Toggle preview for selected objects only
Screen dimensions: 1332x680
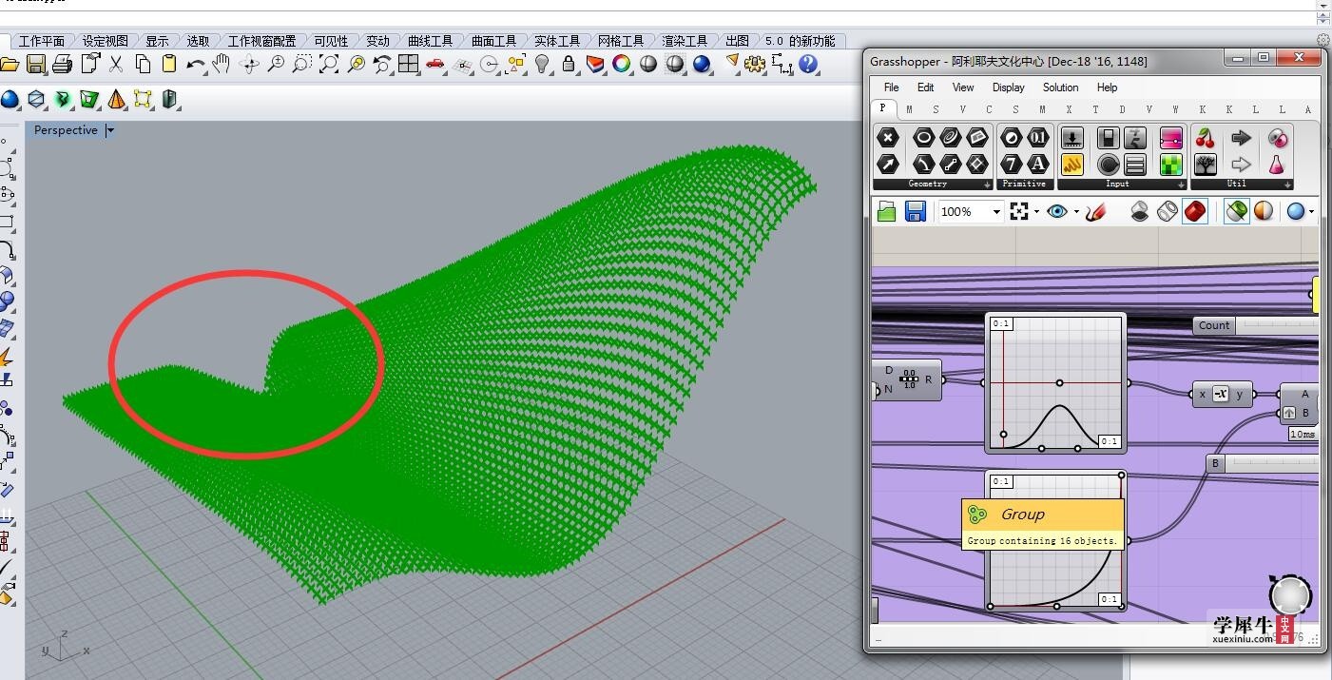pyautogui.click(x=1236, y=212)
